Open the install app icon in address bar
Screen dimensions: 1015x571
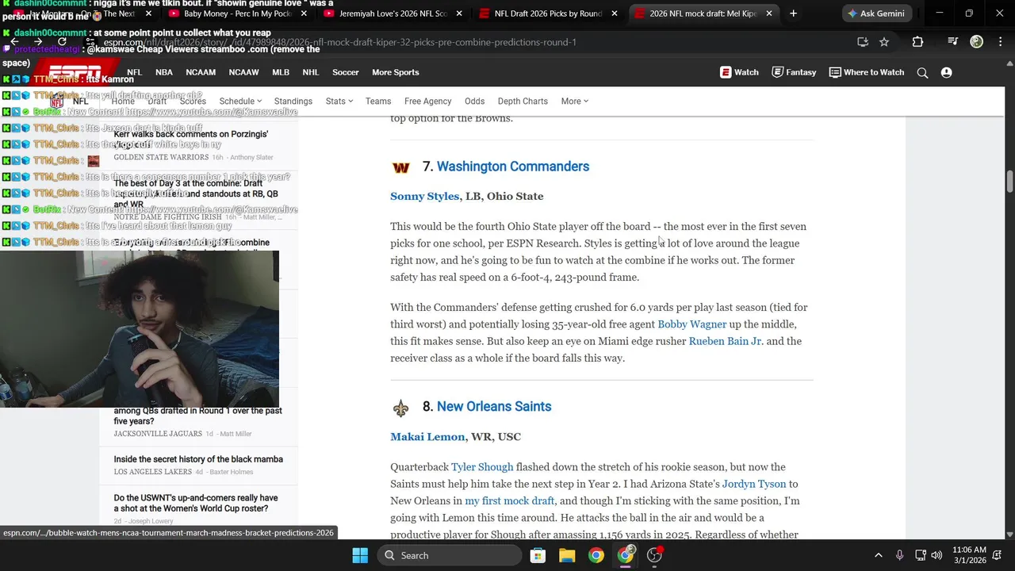coord(863,42)
